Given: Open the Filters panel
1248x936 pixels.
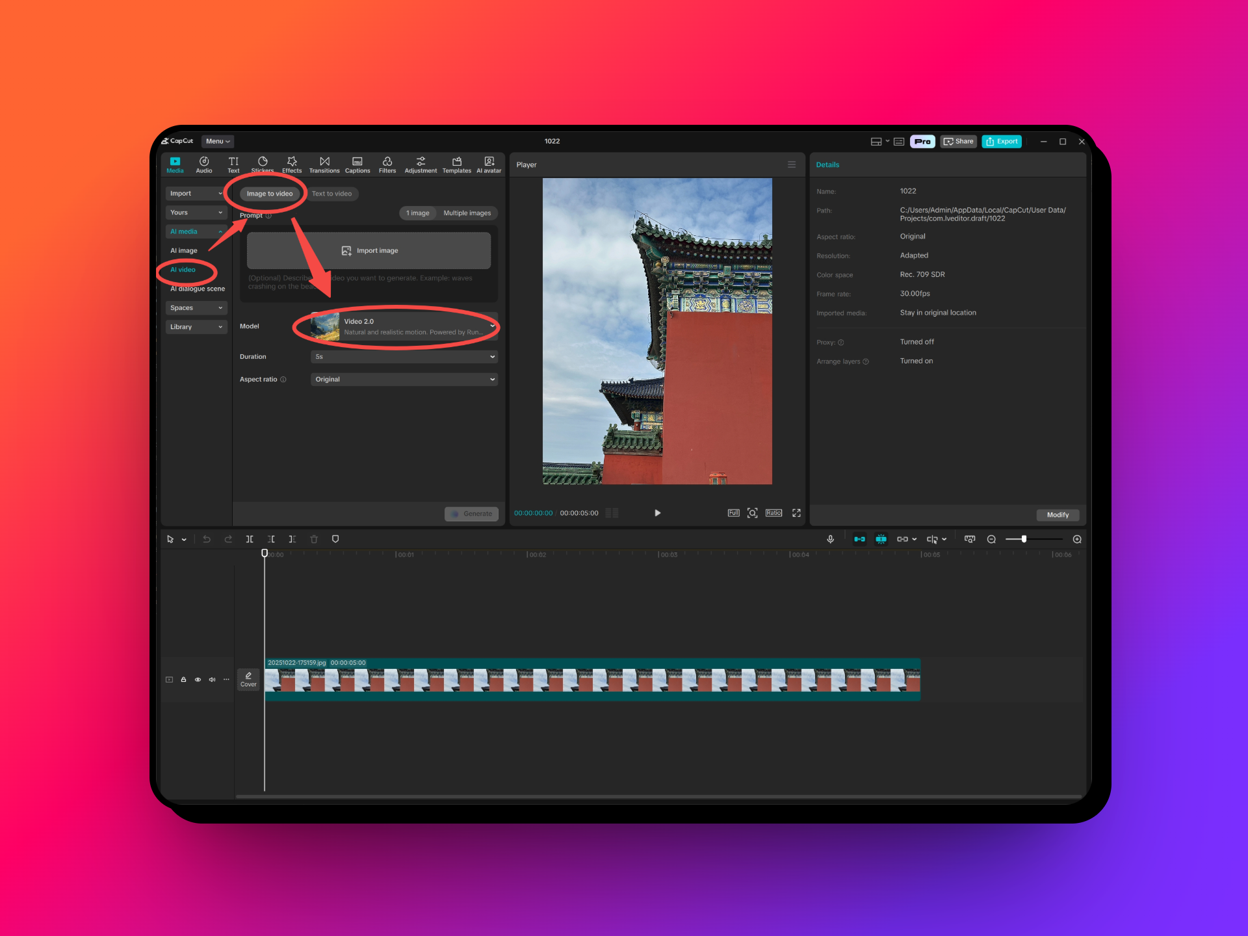Looking at the screenshot, I should (x=387, y=164).
